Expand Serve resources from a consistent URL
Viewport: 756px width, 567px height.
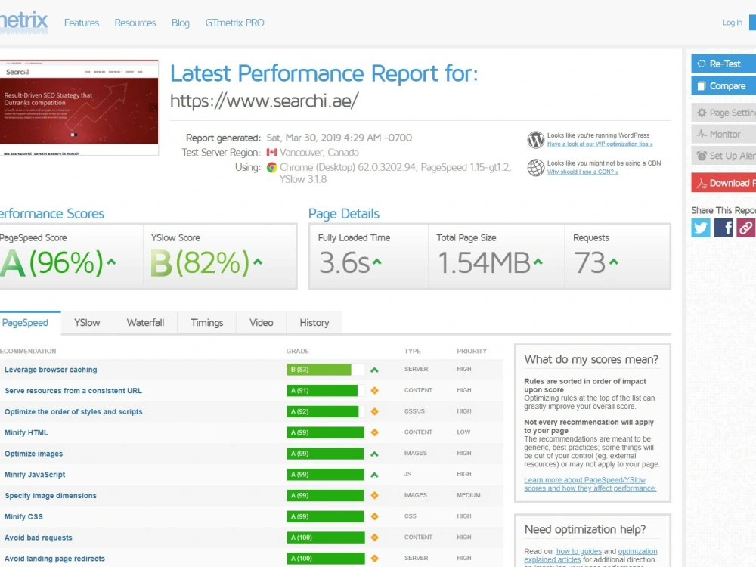(73, 391)
